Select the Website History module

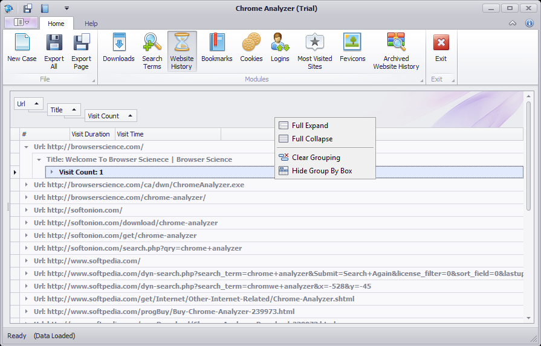[x=182, y=51]
